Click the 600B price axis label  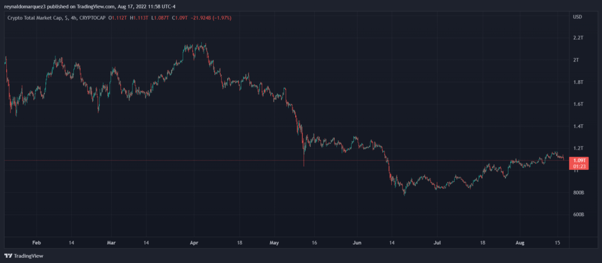coord(579,215)
